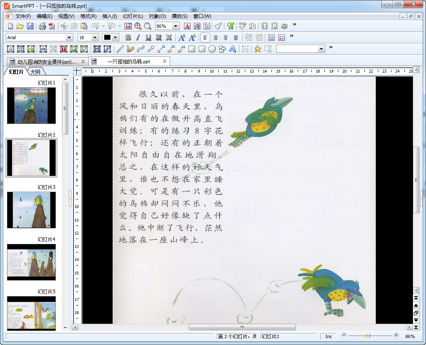The height and width of the screenshot is (345, 426).
Task: Switch to 幼儿园消防安全课件 document tab
Action: point(47,62)
